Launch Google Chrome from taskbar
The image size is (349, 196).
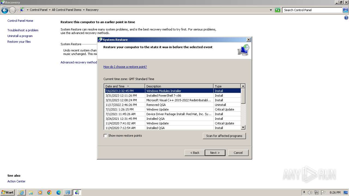(x=49, y=192)
